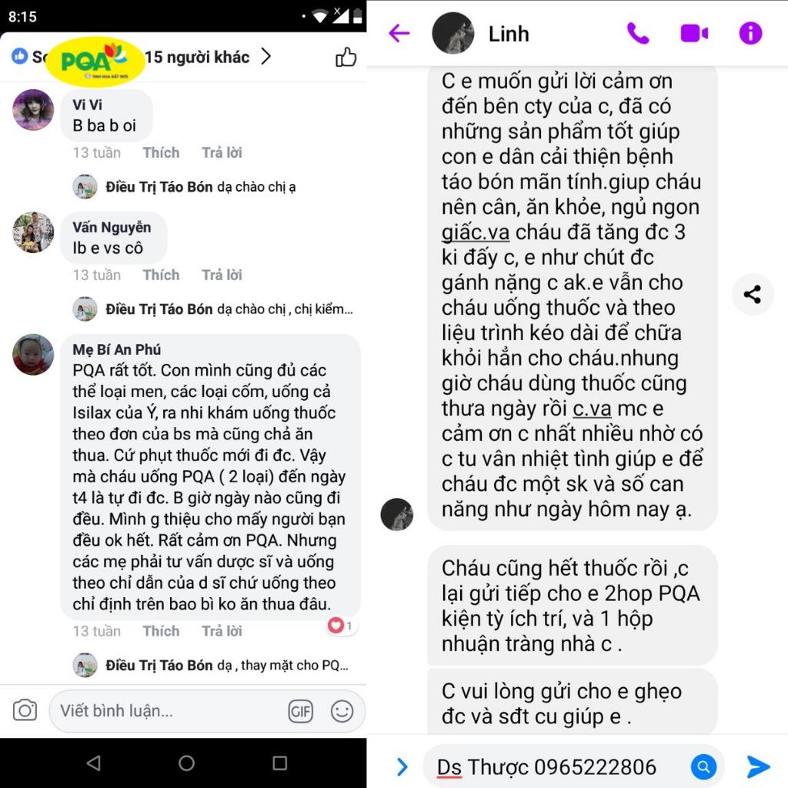Tap the Android home navigation button
Screen dimensions: 788x788
(x=186, y=763)
